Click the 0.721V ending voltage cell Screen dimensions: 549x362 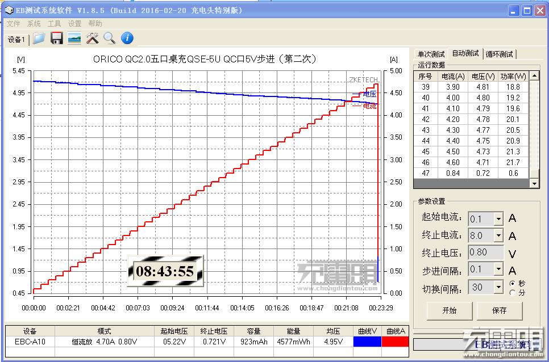[214, 342]
